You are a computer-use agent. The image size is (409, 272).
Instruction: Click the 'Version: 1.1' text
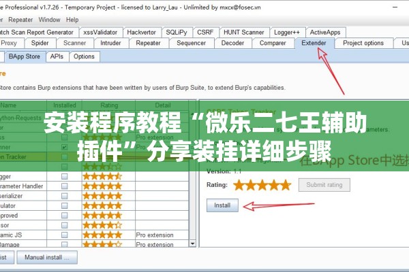pyautogui.click(x=224, y=171)
